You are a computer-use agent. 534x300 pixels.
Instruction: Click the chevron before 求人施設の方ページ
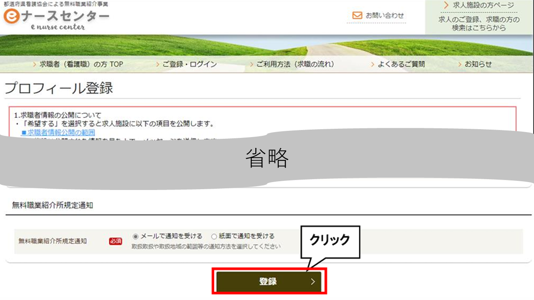click(446, 5)
